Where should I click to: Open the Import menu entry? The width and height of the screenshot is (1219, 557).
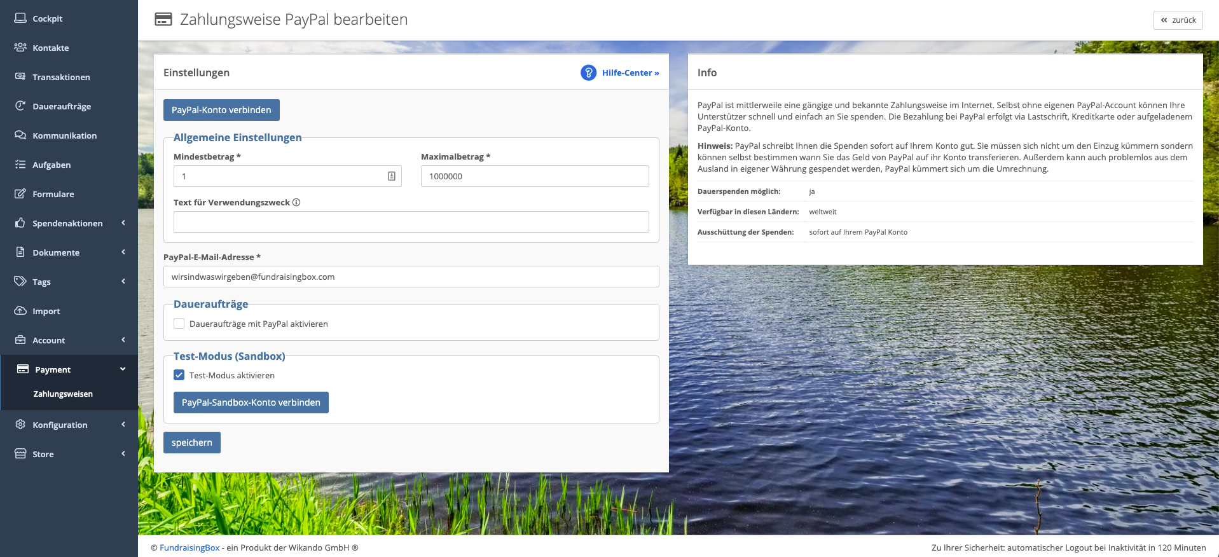(69, 311)
